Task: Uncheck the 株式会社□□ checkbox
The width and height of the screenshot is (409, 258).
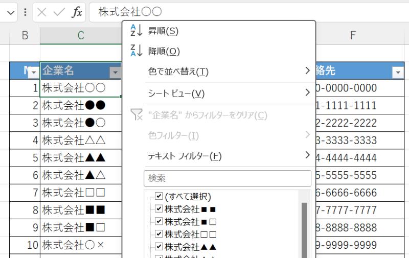Action: pos(158,234)
